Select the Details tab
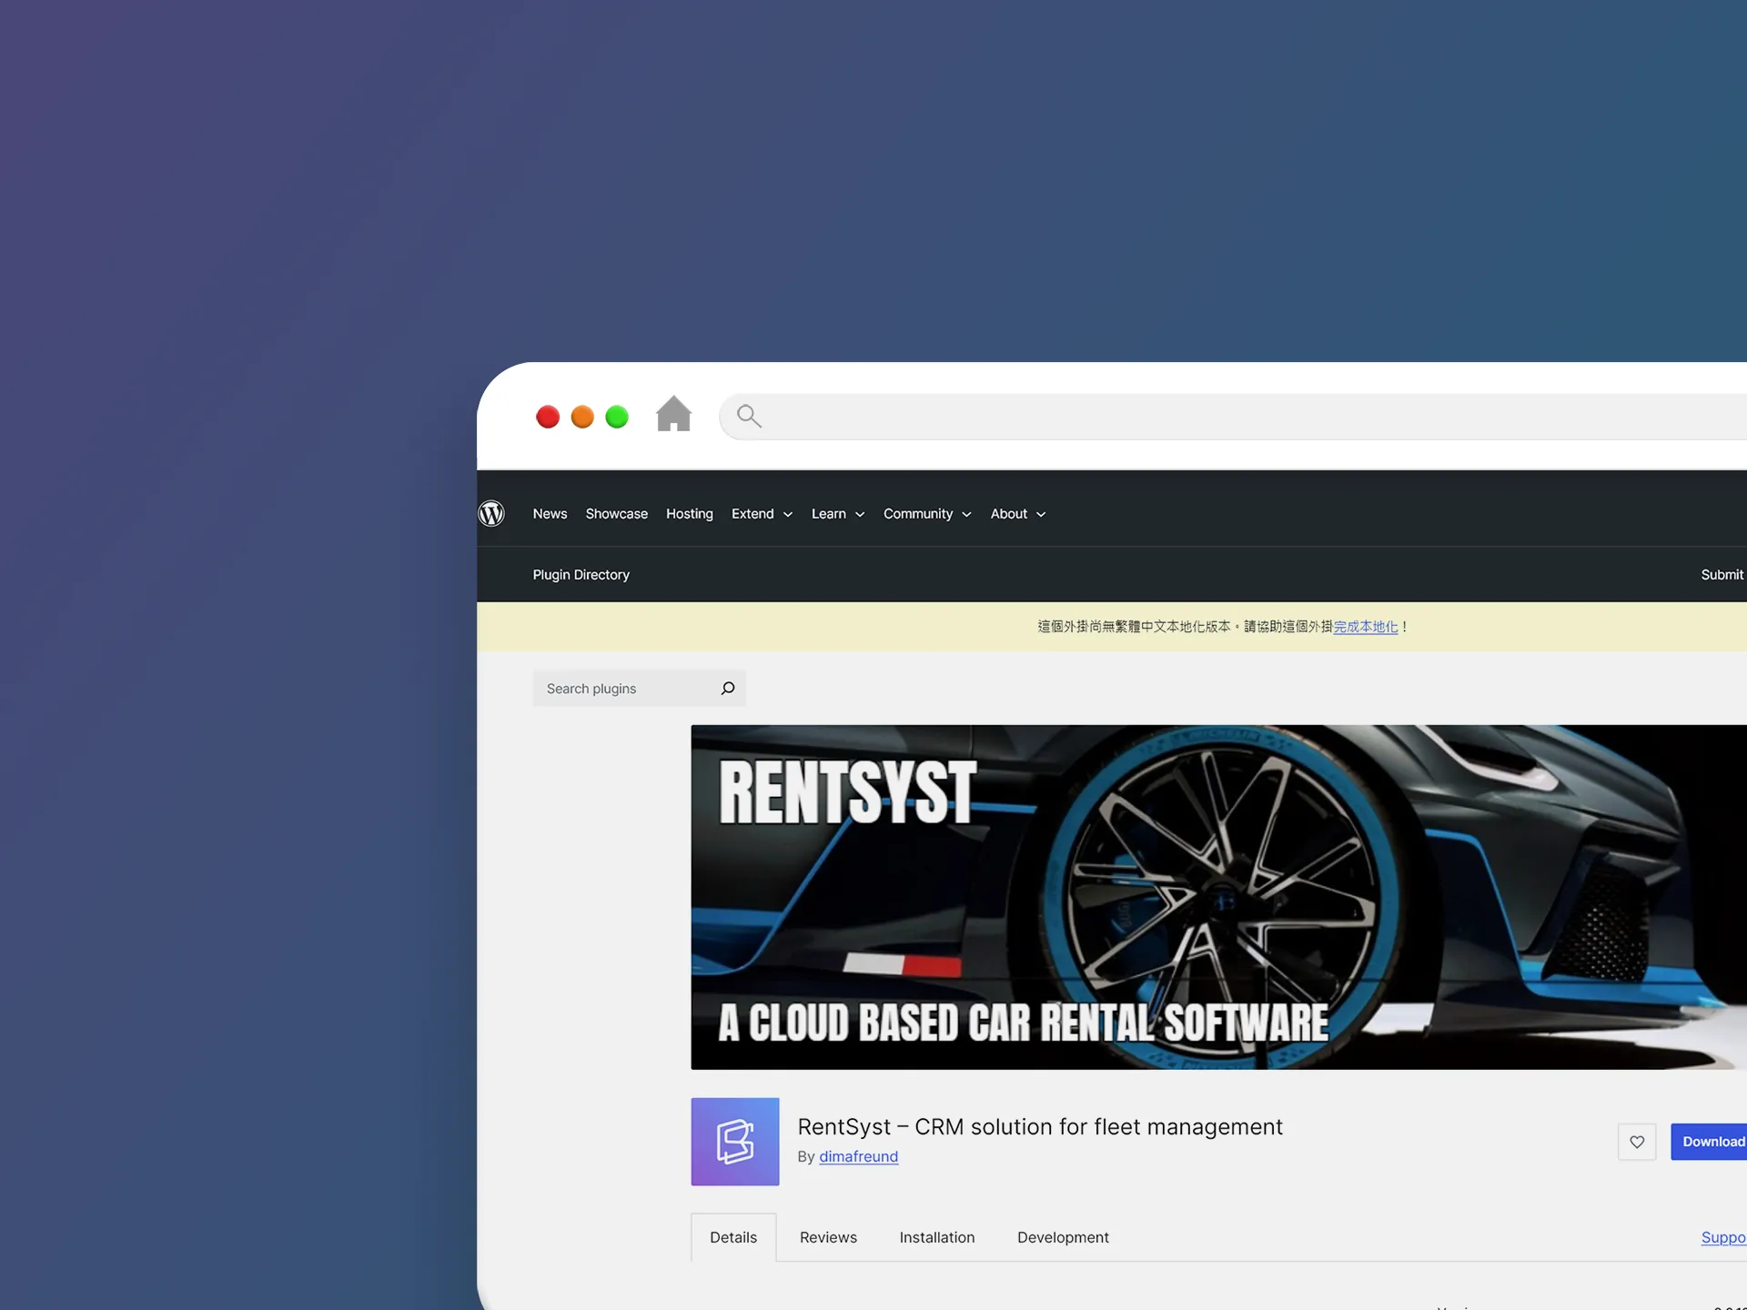Screen dimensions: 1747x1310 (x=733, y=1237)
